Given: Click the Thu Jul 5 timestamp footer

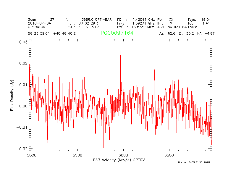Looking at the screenshot, I should point(193,162).
